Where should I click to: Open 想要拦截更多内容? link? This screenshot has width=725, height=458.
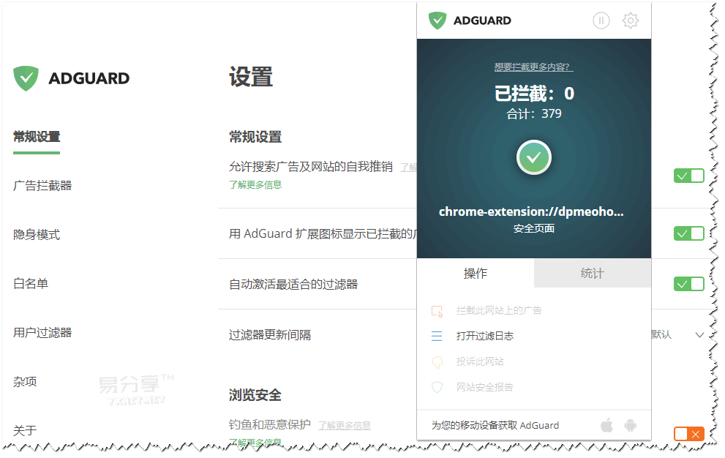[x=533, y=66]
